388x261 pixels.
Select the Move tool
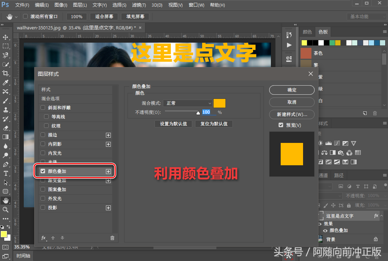tap(6, 37)
